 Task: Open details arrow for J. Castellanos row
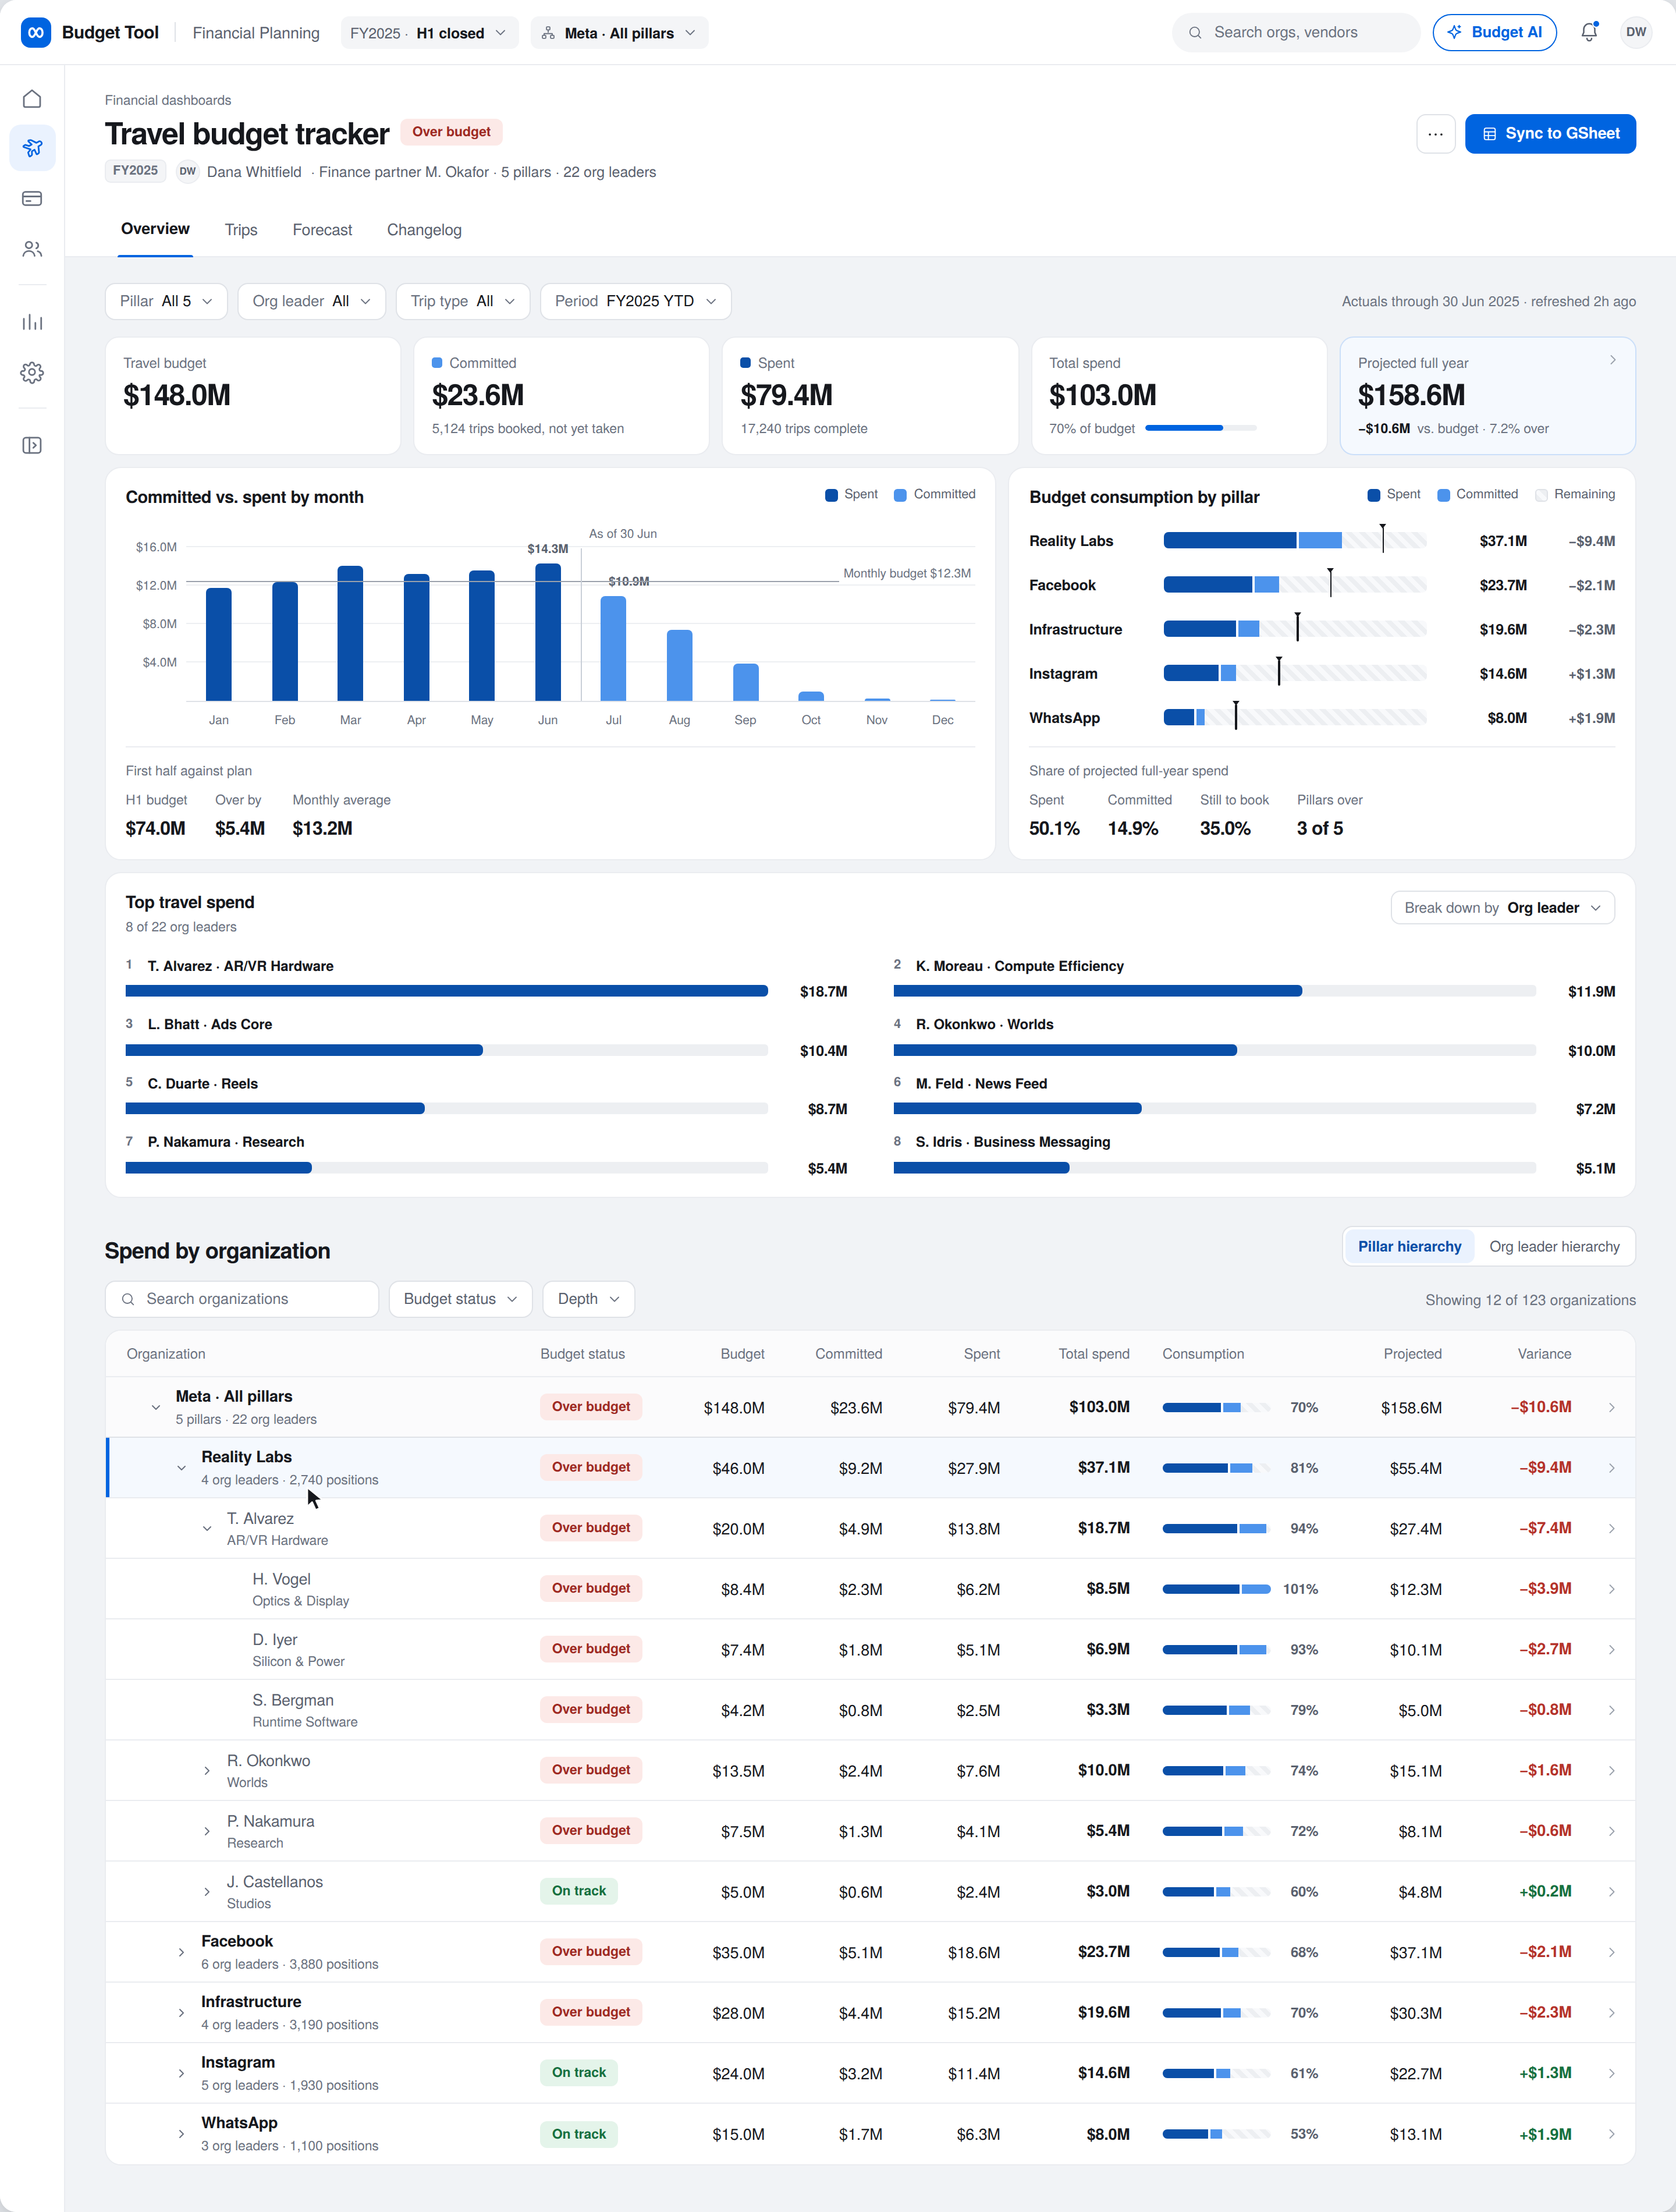tap(1611, 1891)
